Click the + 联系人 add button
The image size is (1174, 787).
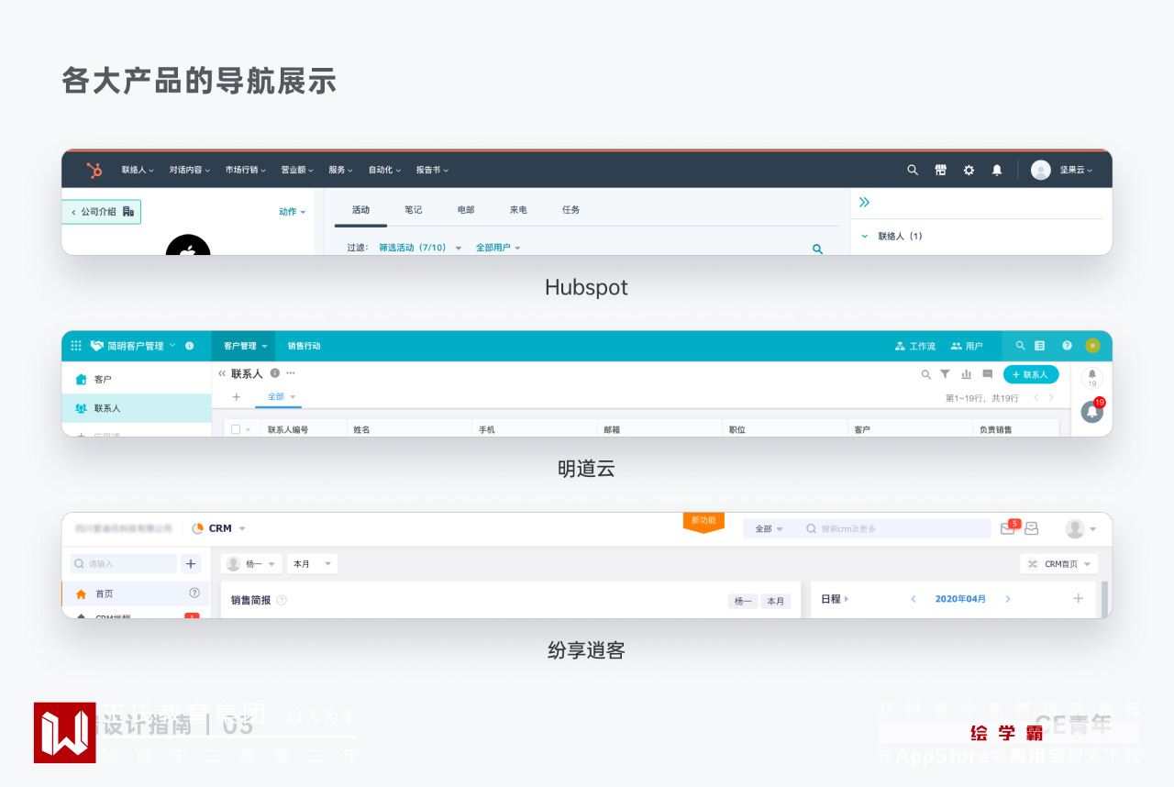tap(1030, 374)
